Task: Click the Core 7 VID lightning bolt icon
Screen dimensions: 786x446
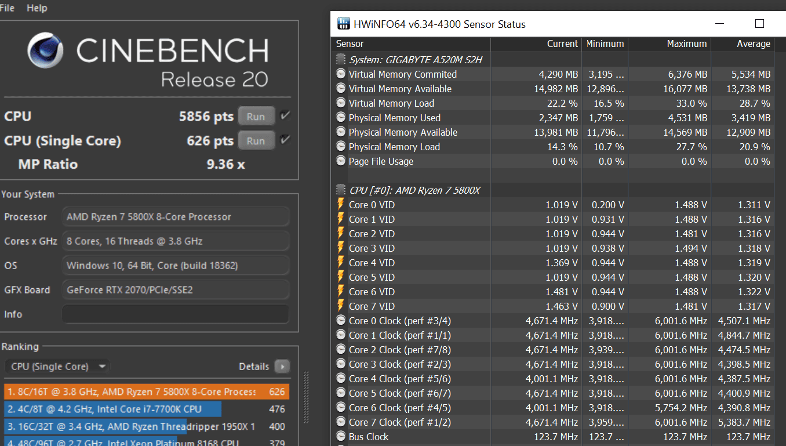Action: pyautogui.click(x=341, y=306)
